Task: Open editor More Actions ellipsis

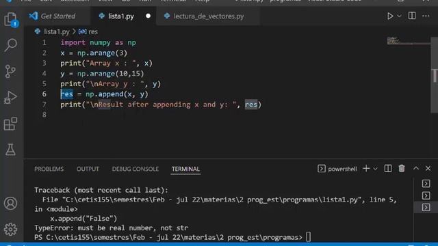Action: coord(426,16)
